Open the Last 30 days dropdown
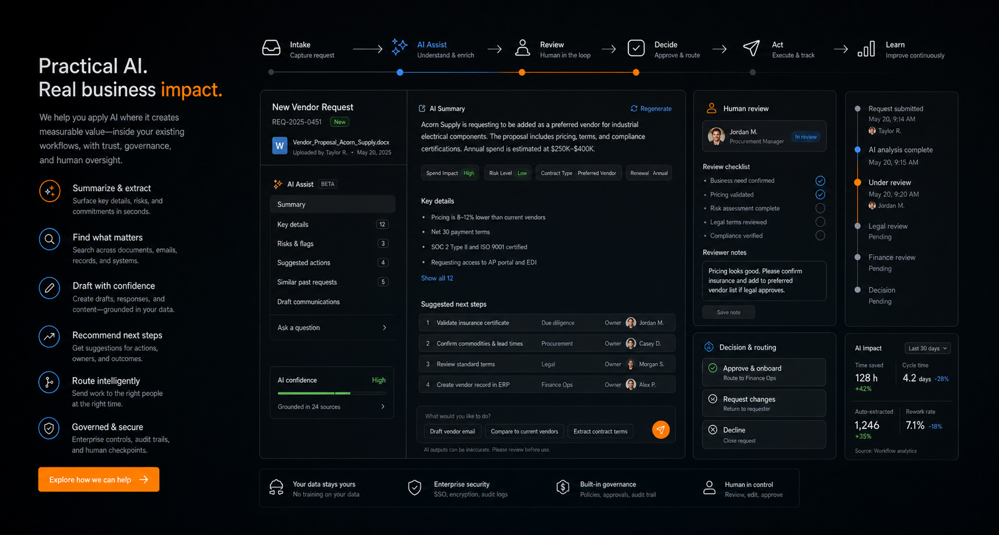This screenshot has height=535, width=999. pyautogui.click(x=928, y=348)
